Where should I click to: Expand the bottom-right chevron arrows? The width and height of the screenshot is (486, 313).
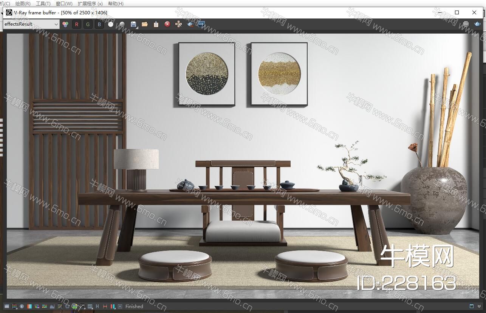pos(479,306)
